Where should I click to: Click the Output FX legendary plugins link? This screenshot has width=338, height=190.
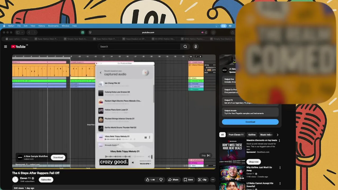250,101
